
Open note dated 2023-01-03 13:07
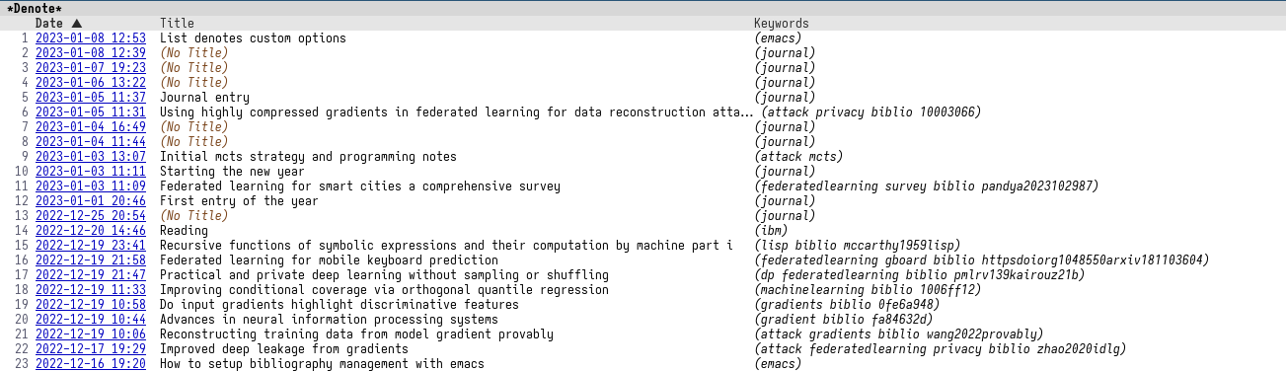(x=91, y=156)
